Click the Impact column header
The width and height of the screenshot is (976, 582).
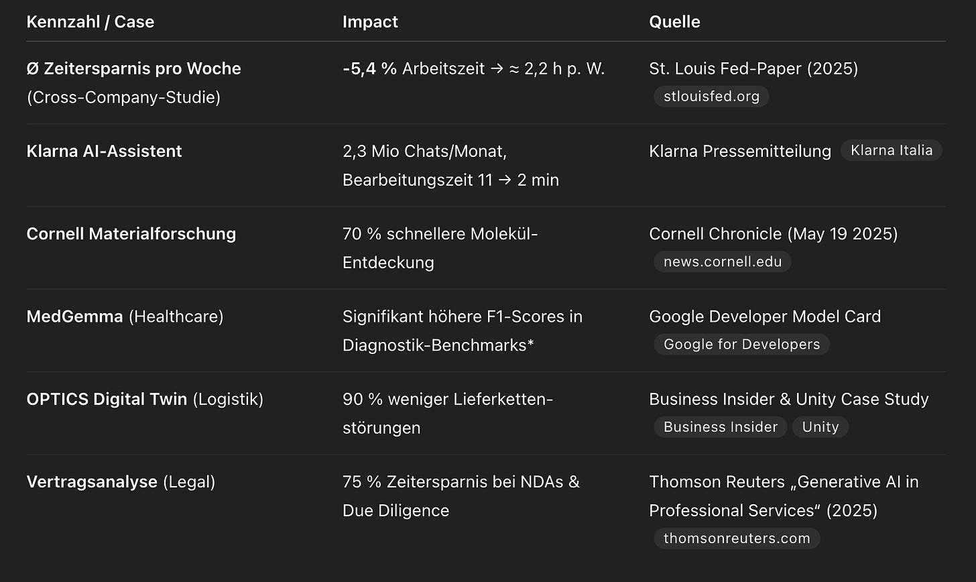point(370,21)
